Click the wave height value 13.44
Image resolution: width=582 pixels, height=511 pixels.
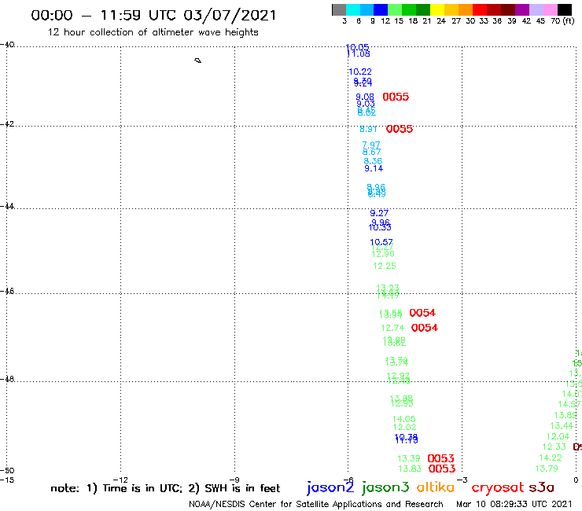[562, 425]
